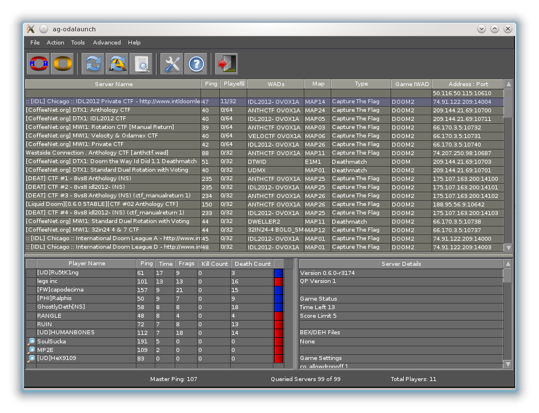Image resolution: width=539 pixels, height=413 pixels.
Task: Open settings with the wrench and screwdriver icon
Action: 171,64
